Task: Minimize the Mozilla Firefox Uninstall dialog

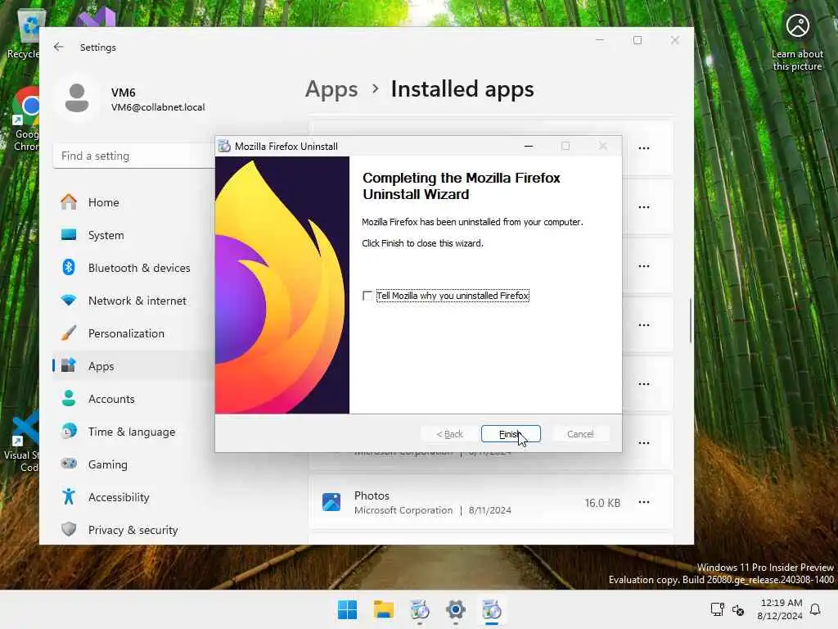Action: point(529,146)
